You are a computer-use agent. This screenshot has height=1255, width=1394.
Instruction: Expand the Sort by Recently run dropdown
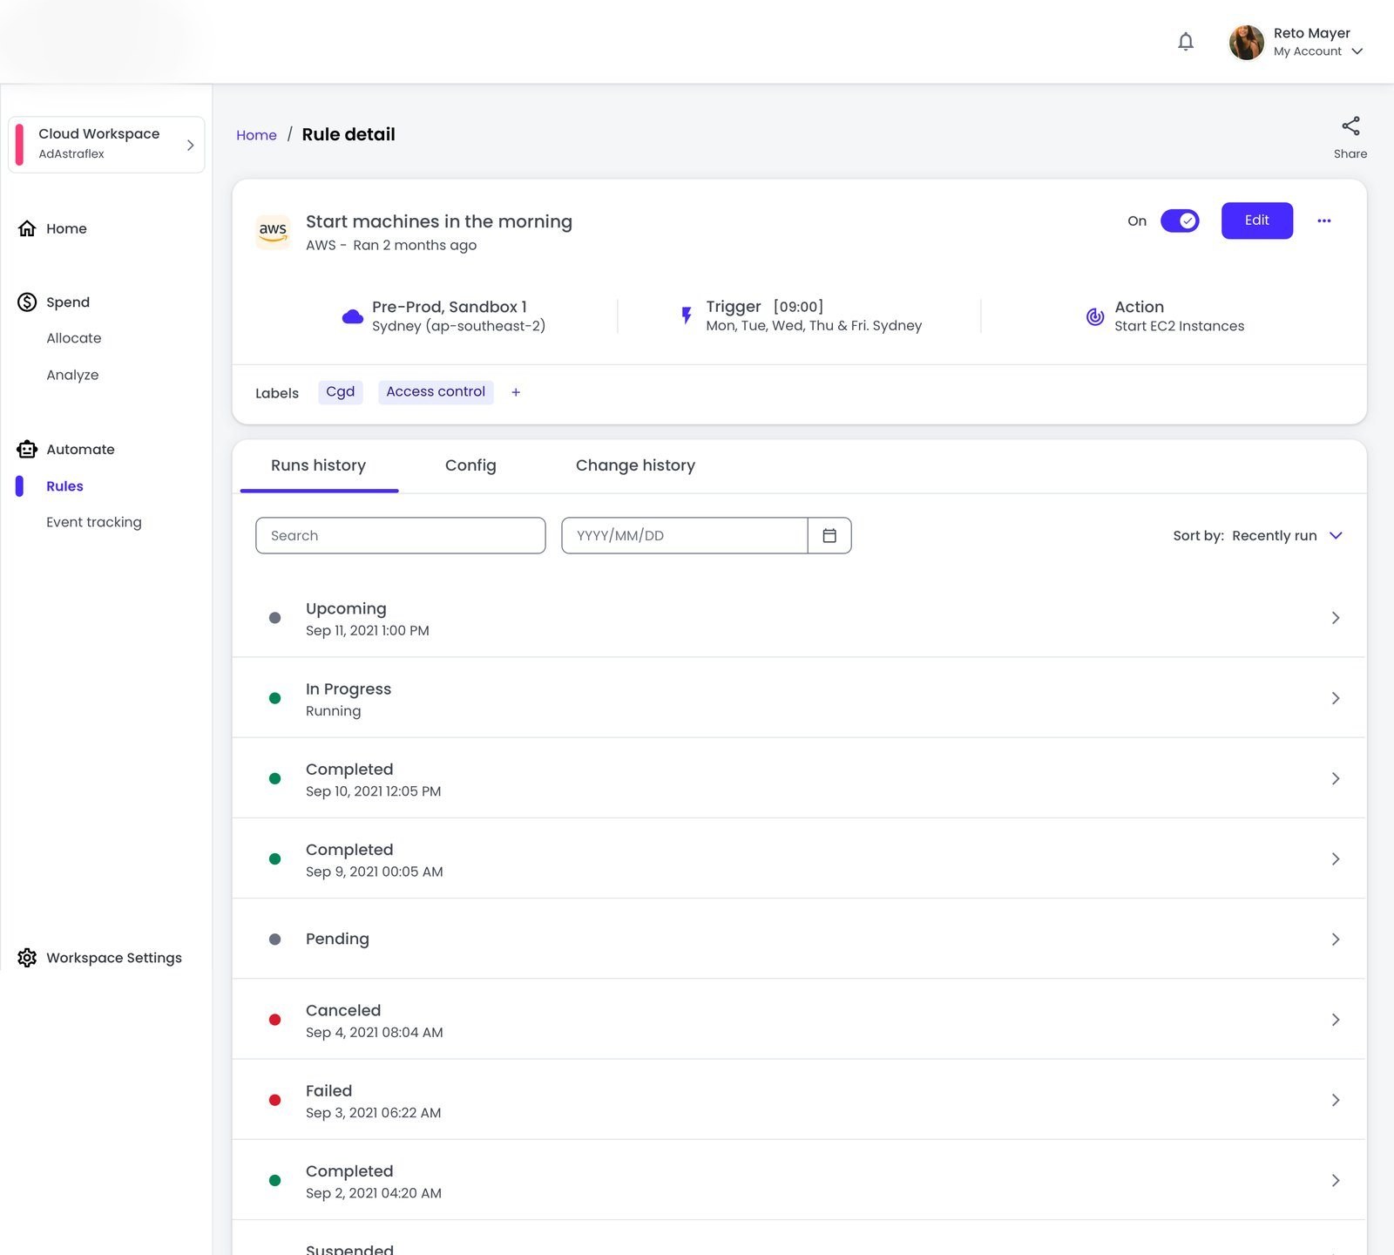point(1258,535)
